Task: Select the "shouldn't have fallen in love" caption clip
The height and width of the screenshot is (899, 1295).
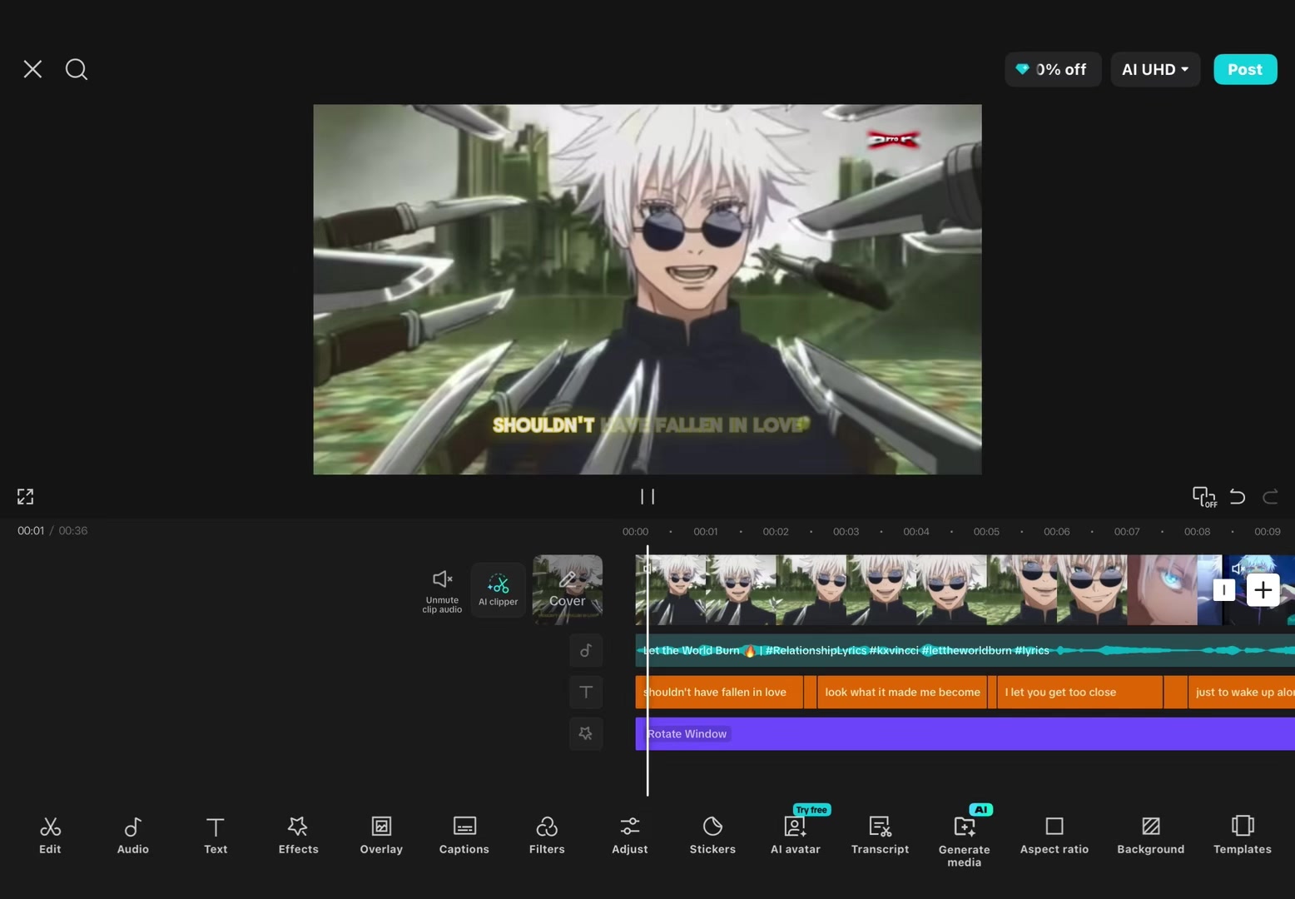Action: coord(719,692)
